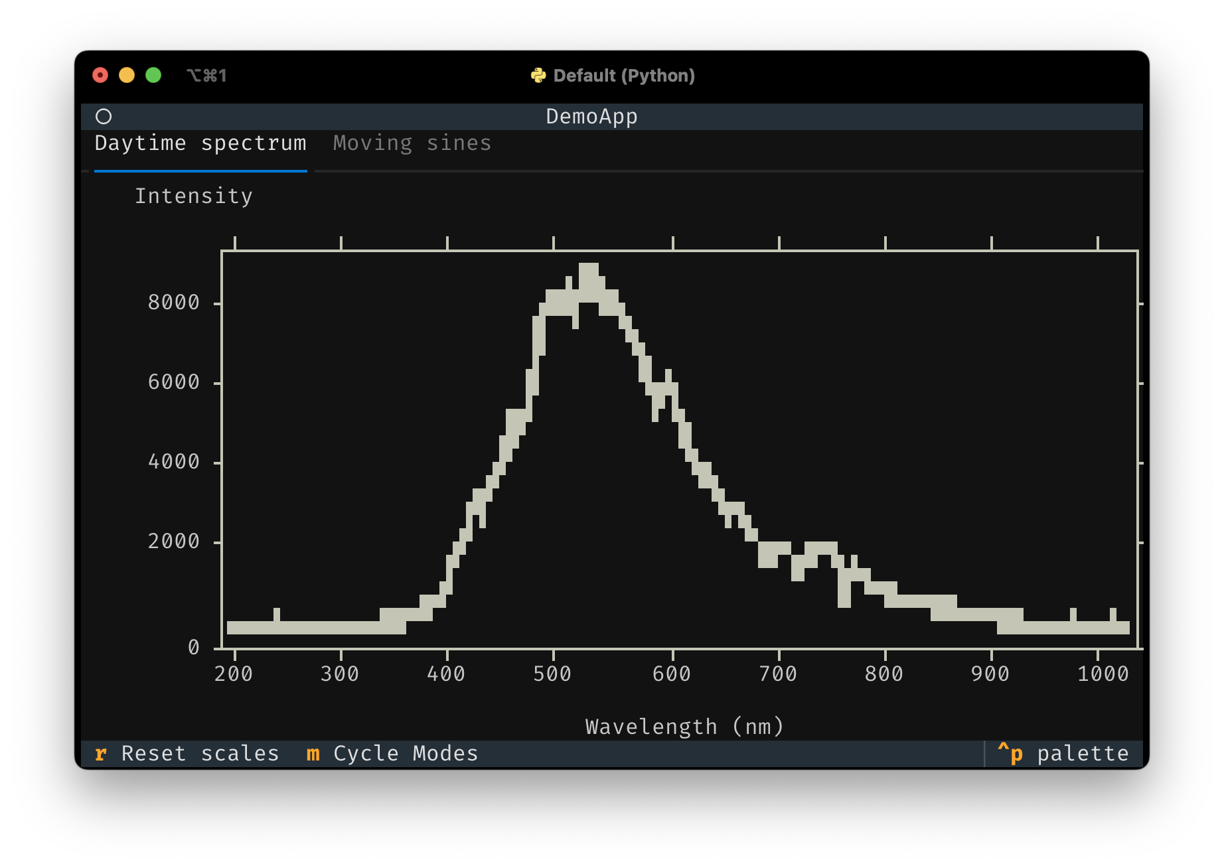Open the command palette via the header circle icon

(104, 117)
